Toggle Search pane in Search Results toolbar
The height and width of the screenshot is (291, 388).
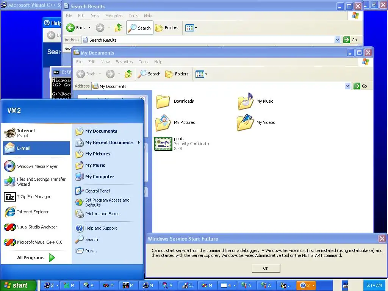(x=139, y=28)
